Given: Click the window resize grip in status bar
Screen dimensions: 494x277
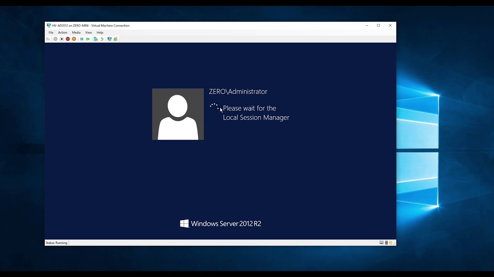Looking at the screenshot, I should (x=394, y=244).
